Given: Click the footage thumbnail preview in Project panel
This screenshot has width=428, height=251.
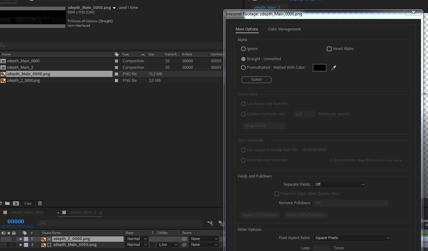Looking at the screenshot, I should coord(33,17).
